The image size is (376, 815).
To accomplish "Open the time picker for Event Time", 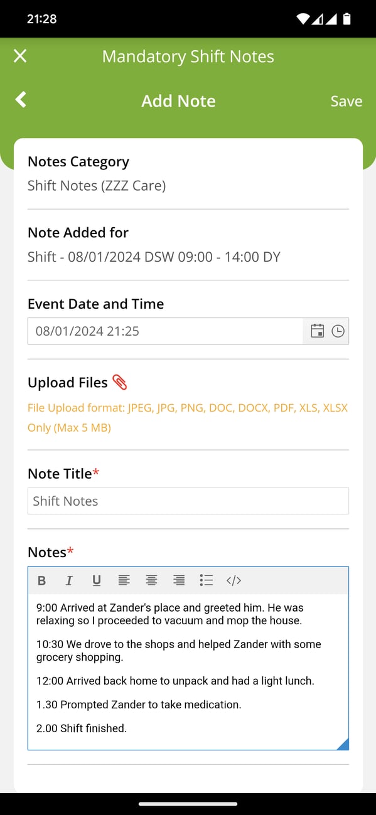I will 338,331.
